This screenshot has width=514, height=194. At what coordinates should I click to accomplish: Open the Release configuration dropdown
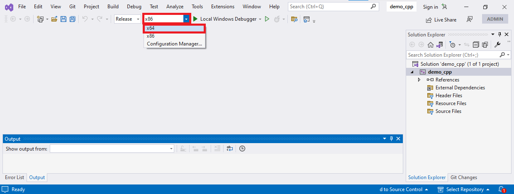tap(128, 19)
